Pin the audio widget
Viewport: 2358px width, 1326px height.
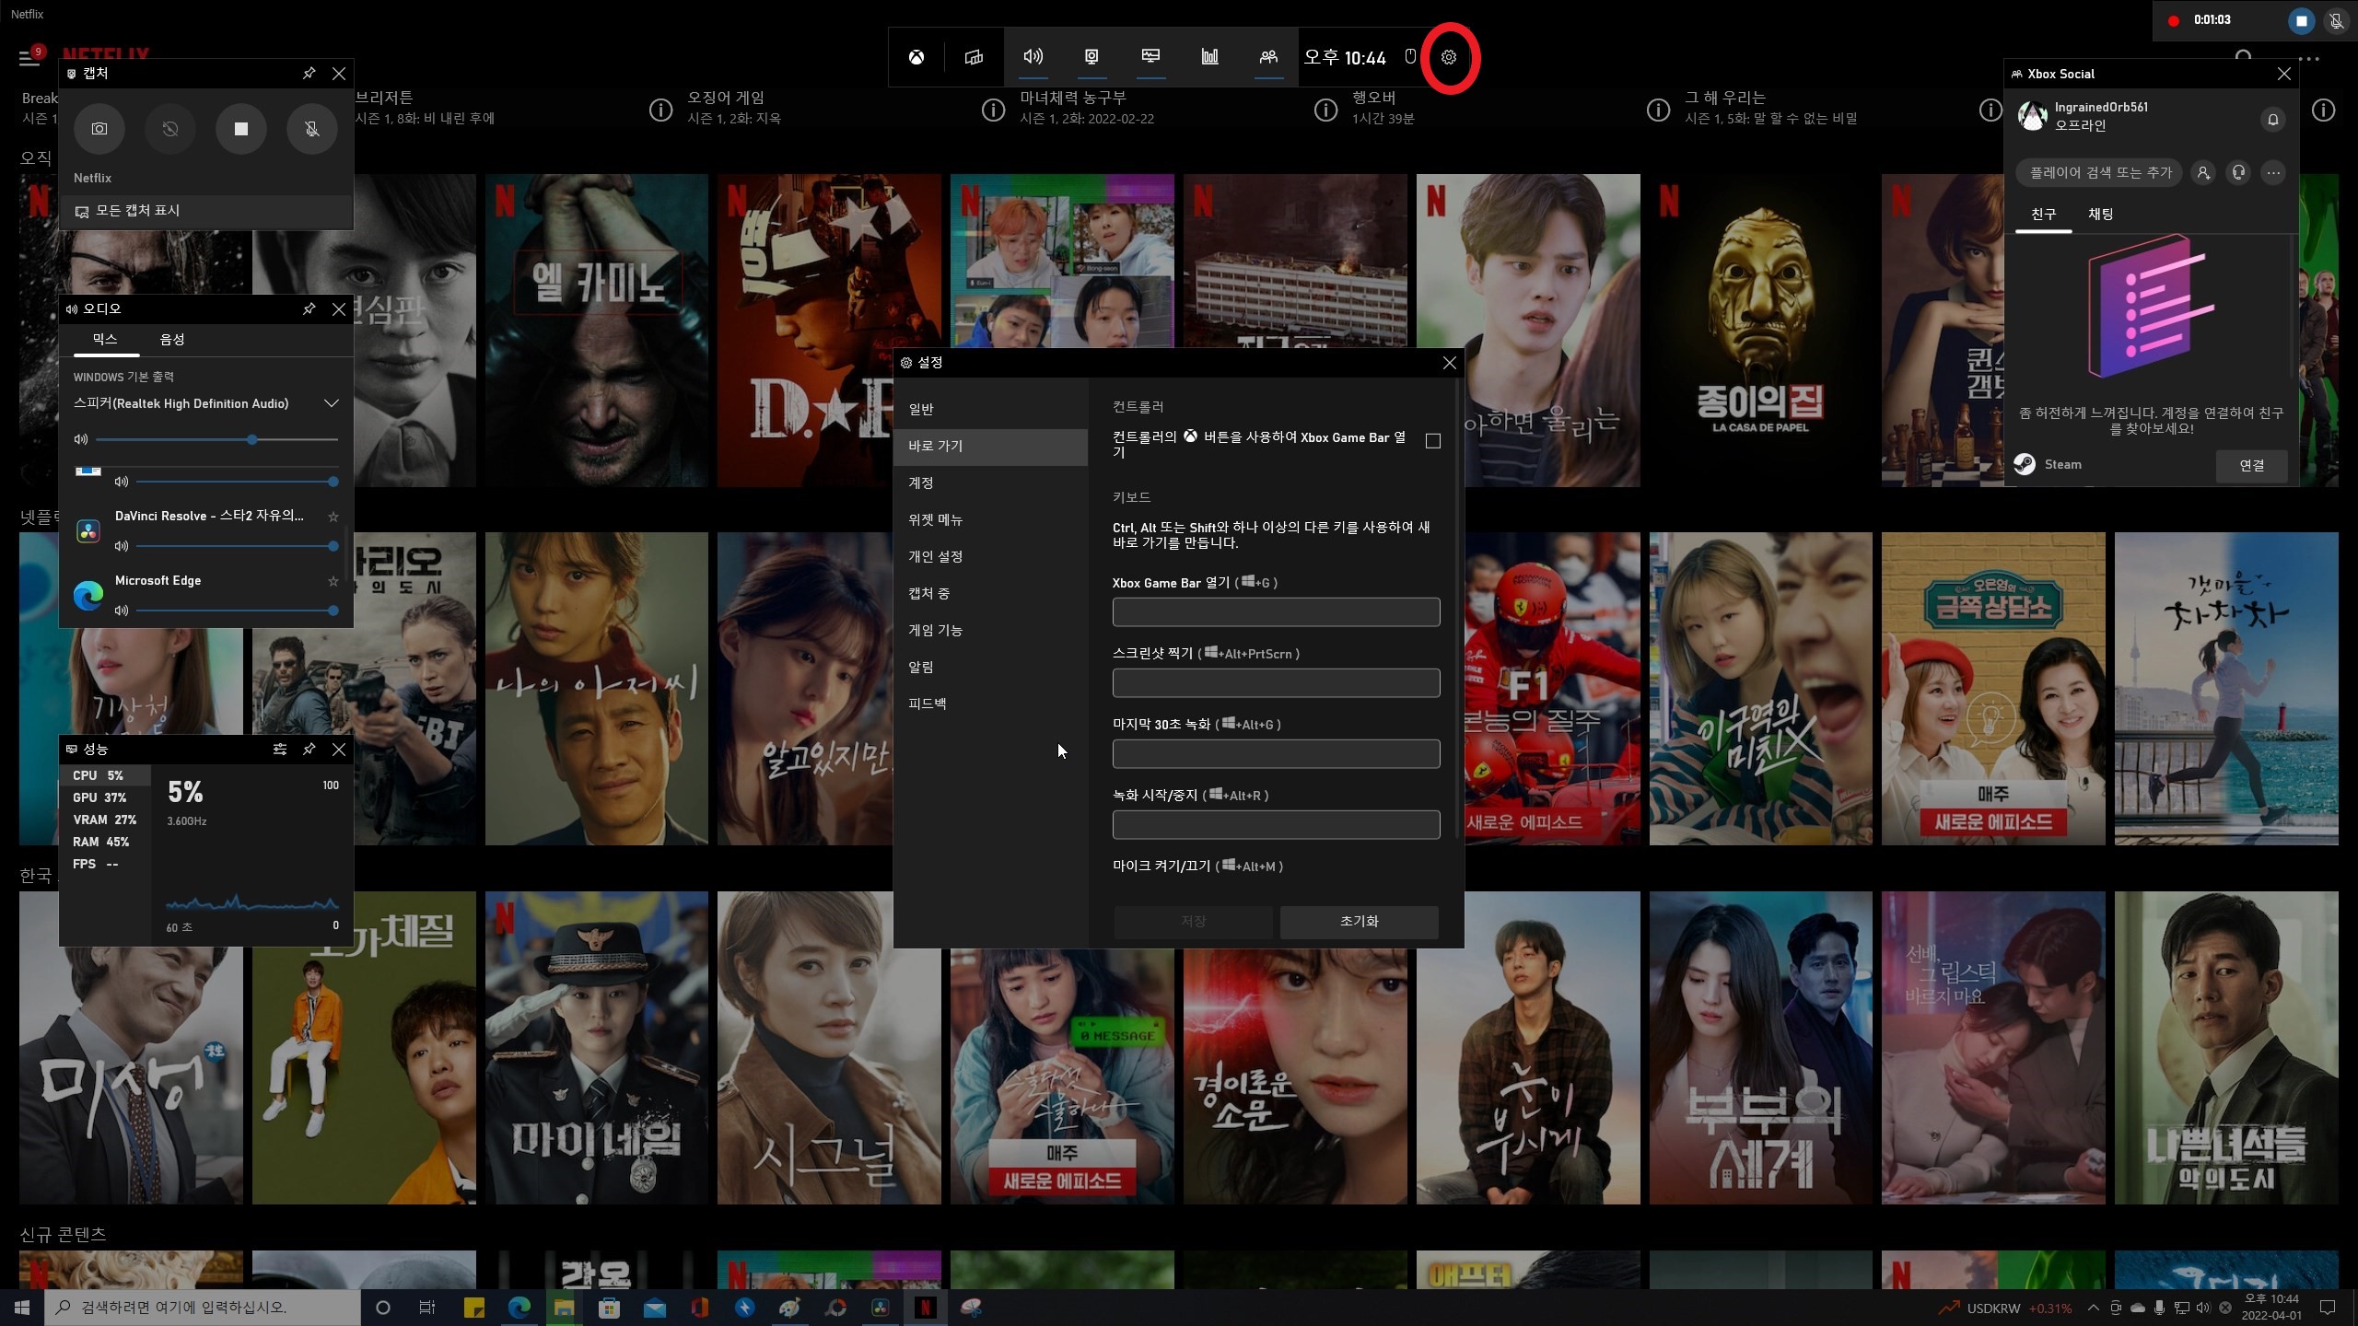click(309, 308)
